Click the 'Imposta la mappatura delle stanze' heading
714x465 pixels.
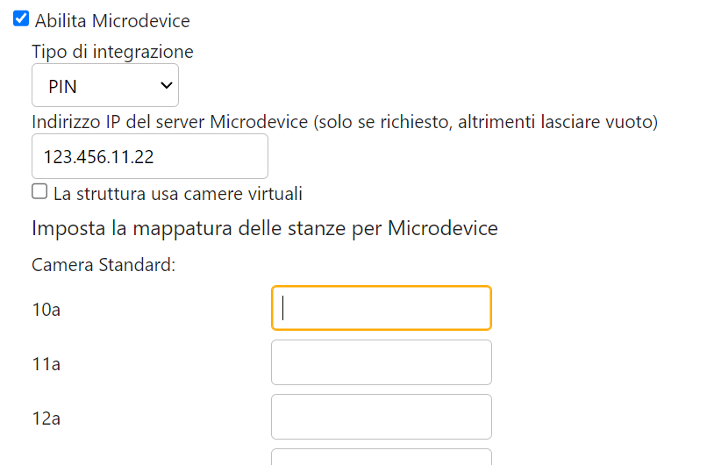265,229
